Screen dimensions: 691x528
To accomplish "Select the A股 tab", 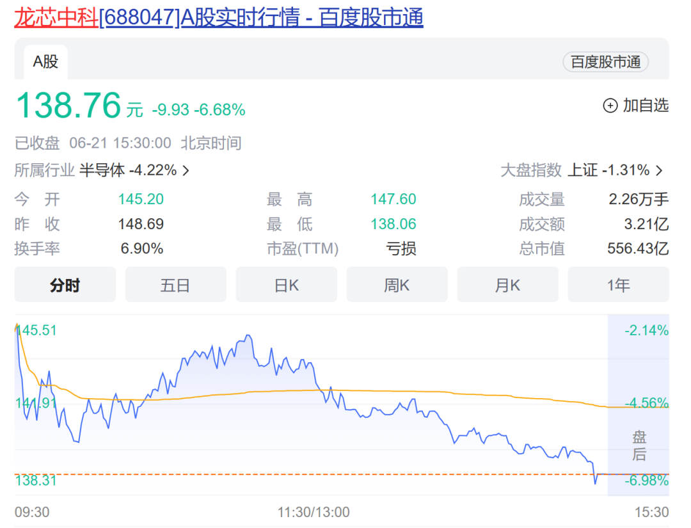I will (46, 61).
